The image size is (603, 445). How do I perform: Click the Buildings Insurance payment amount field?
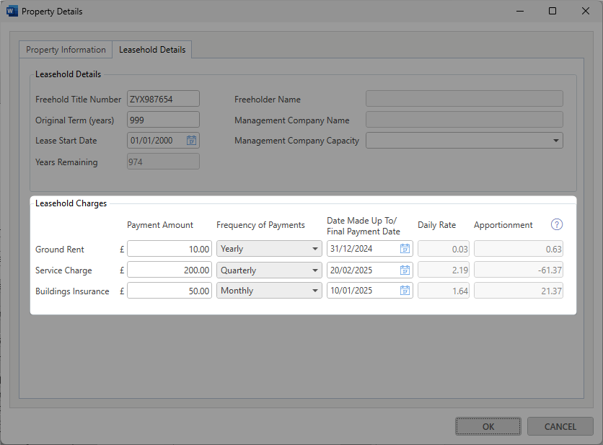pyautogui.click(x=170, y=291)
